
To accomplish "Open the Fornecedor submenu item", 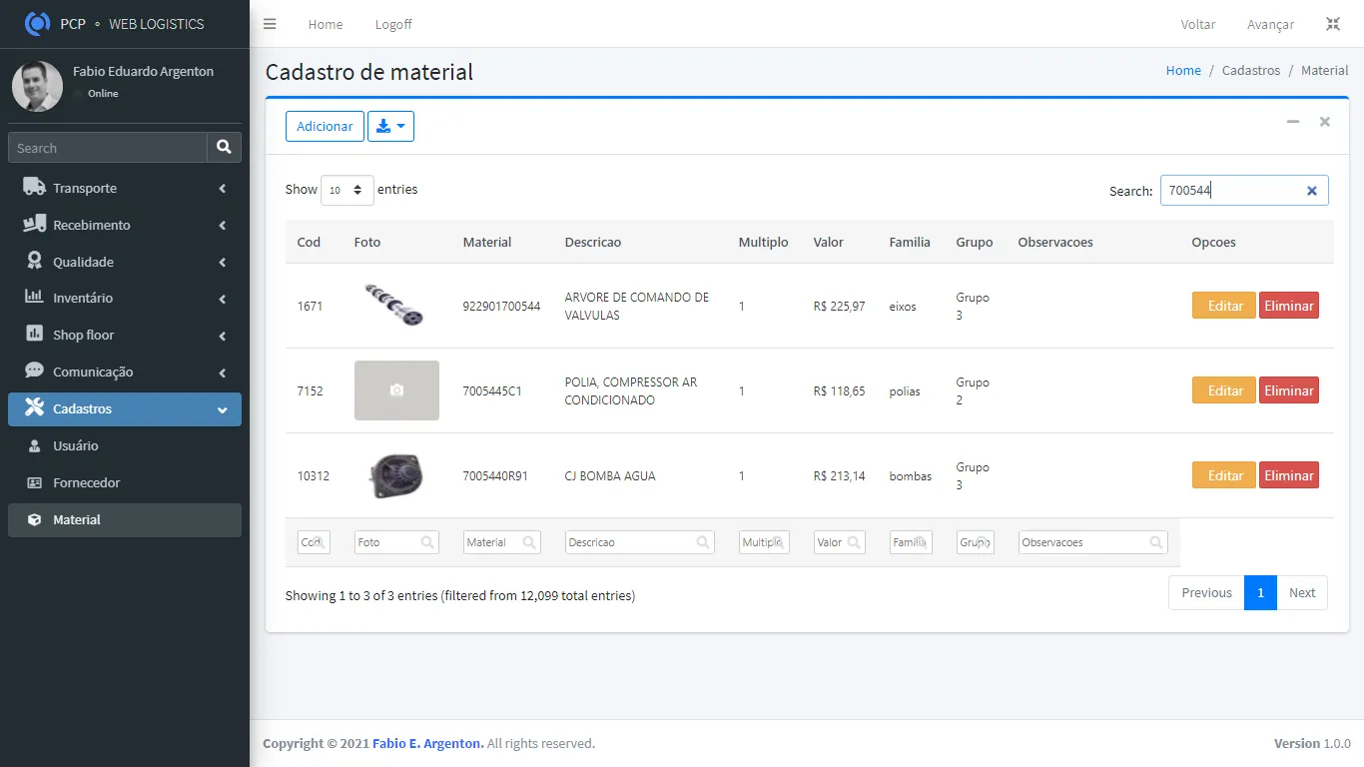I will [x=86, y=482].
